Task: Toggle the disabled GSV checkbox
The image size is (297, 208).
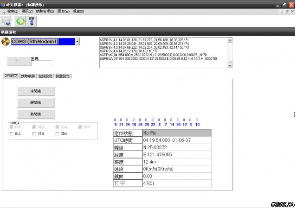Action: pyautogui.click(x=80, y=127)
